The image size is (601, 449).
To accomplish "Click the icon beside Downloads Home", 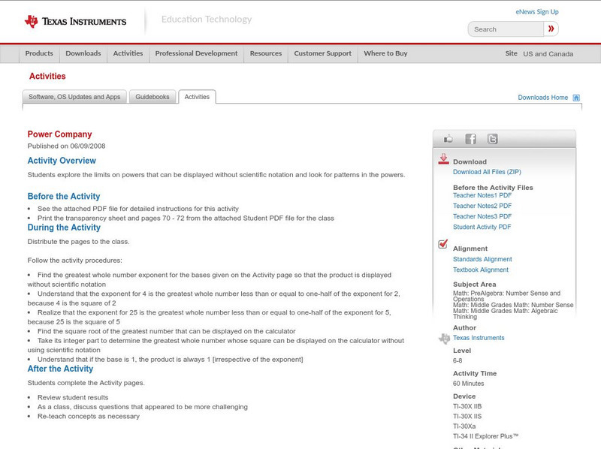I will 576,98.
